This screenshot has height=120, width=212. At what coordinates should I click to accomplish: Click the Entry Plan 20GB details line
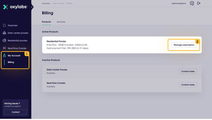[67, 45]
